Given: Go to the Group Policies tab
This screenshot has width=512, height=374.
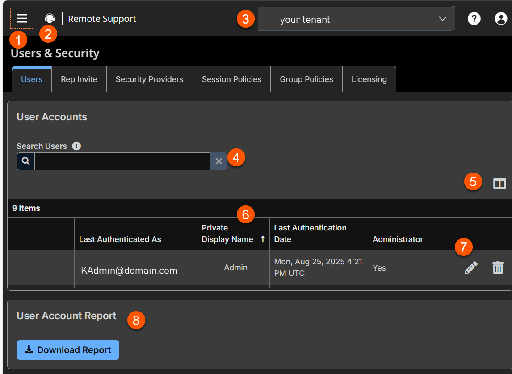Looking at the screenshot, I should pos(306,79).
